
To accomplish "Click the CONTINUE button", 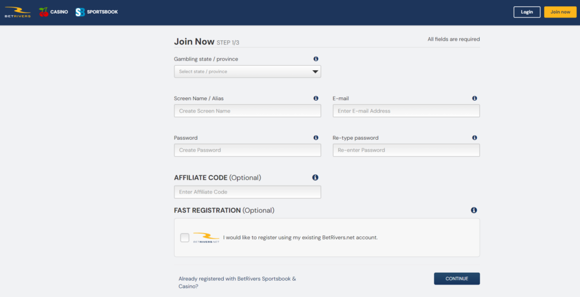I will tap(457, 278).
